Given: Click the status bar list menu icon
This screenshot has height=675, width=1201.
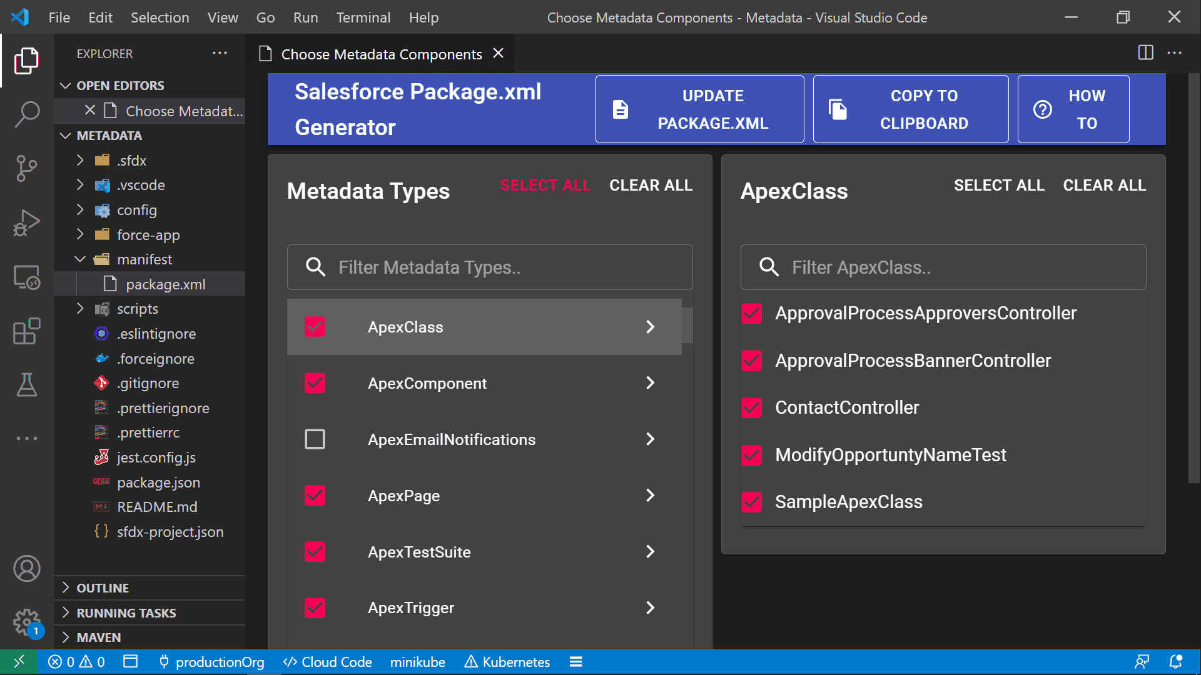Looking at the screenshot, I should [576, 662].
